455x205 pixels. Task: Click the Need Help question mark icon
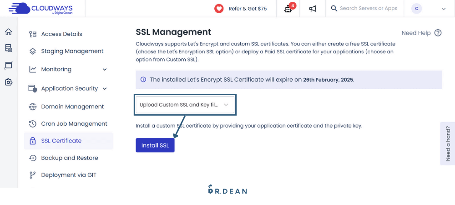click(x=438, y=33)
